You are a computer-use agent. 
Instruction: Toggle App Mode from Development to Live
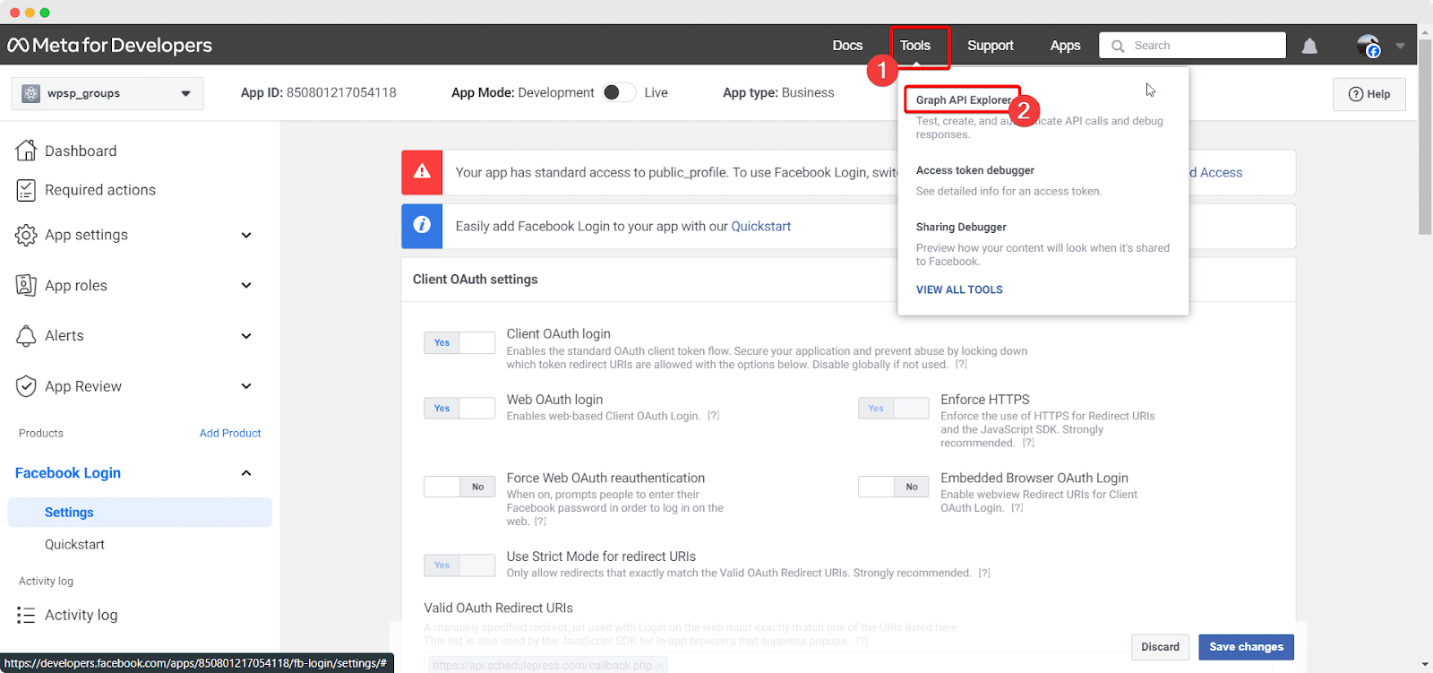(618, 92)
